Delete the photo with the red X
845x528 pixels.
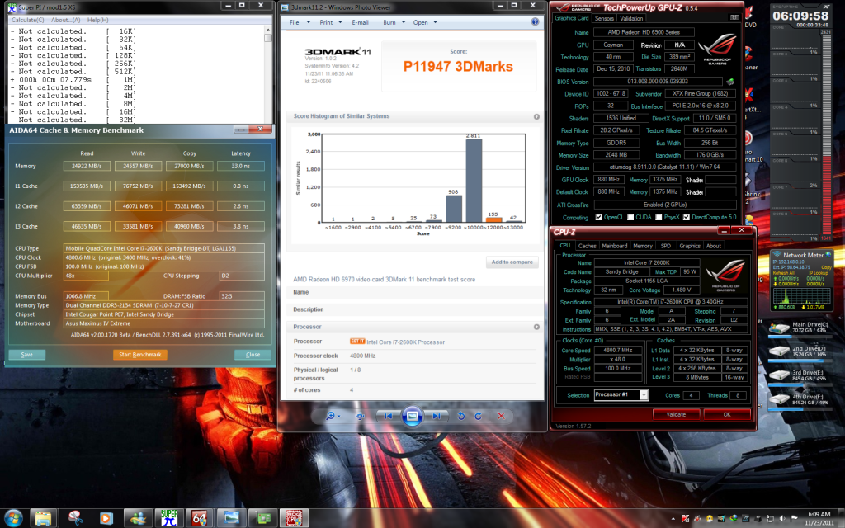coord(501,416)
